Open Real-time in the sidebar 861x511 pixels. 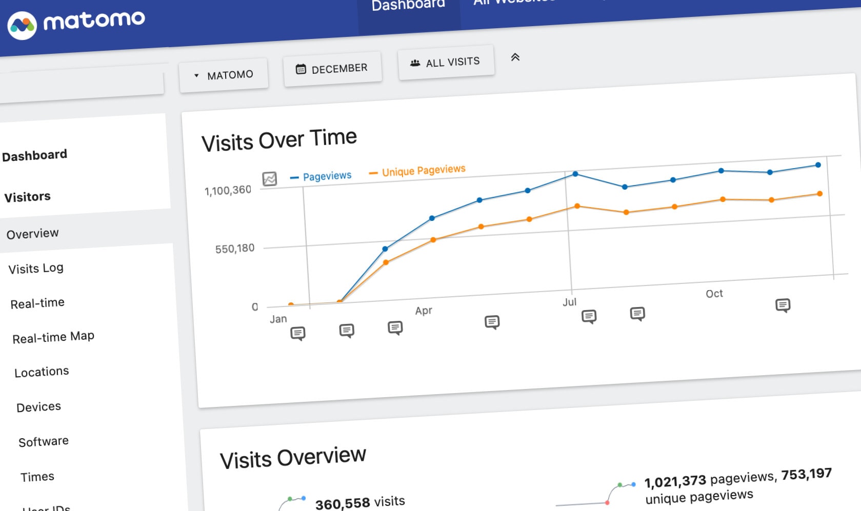click(37, 303)
